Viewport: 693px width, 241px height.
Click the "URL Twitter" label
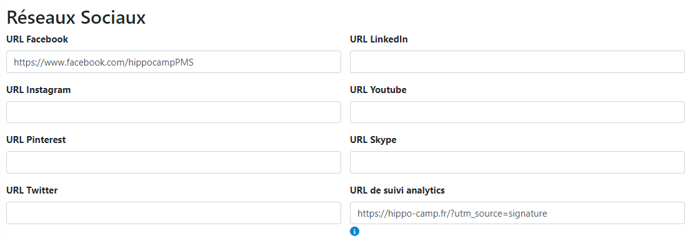click(x=32, y=190)
